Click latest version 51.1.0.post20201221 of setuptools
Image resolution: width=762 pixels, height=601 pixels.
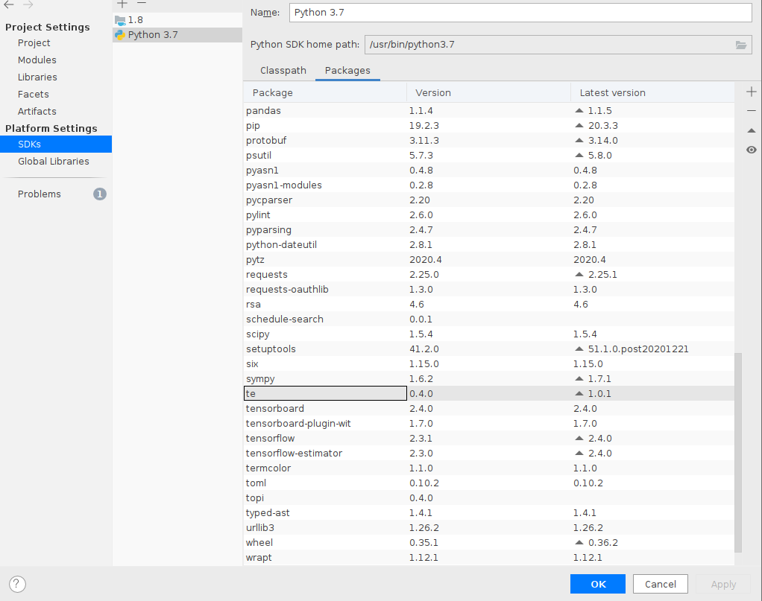[638, 349]
